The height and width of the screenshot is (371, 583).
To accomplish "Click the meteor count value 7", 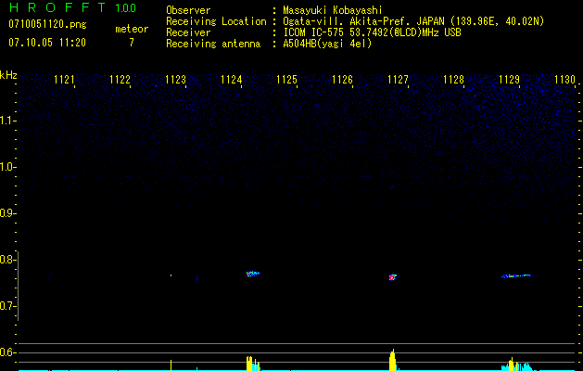I will click(132, 43).
